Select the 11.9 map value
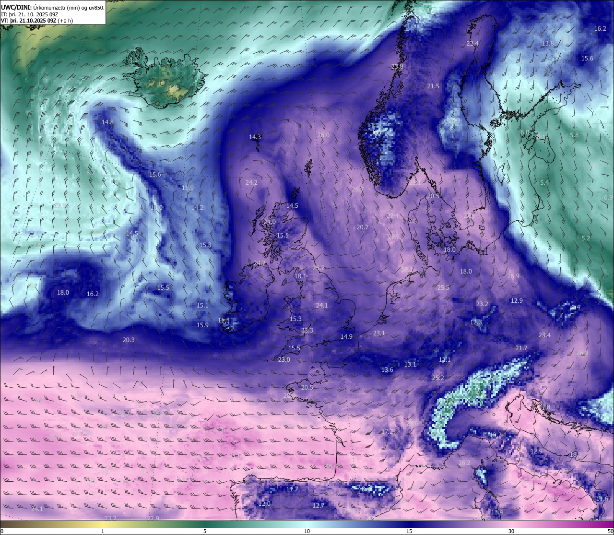 coord(188,188)
